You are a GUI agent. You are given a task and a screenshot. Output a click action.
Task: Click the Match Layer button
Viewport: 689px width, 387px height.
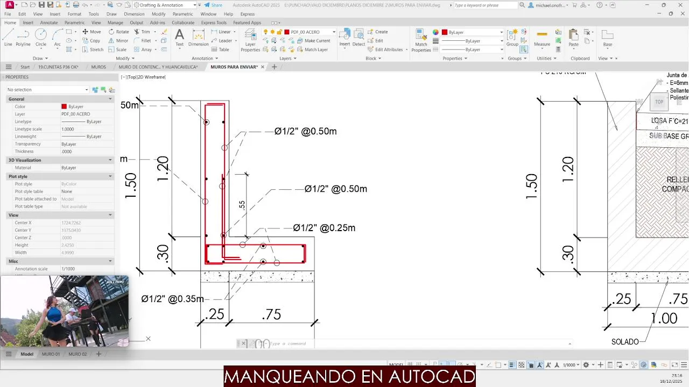pyautogui.click(x=312, y=49)
